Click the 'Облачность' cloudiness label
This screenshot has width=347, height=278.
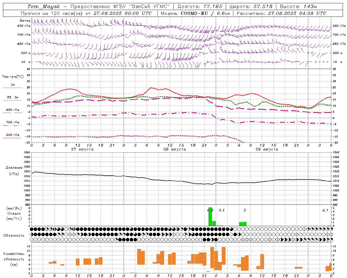(x=14, y=236)
